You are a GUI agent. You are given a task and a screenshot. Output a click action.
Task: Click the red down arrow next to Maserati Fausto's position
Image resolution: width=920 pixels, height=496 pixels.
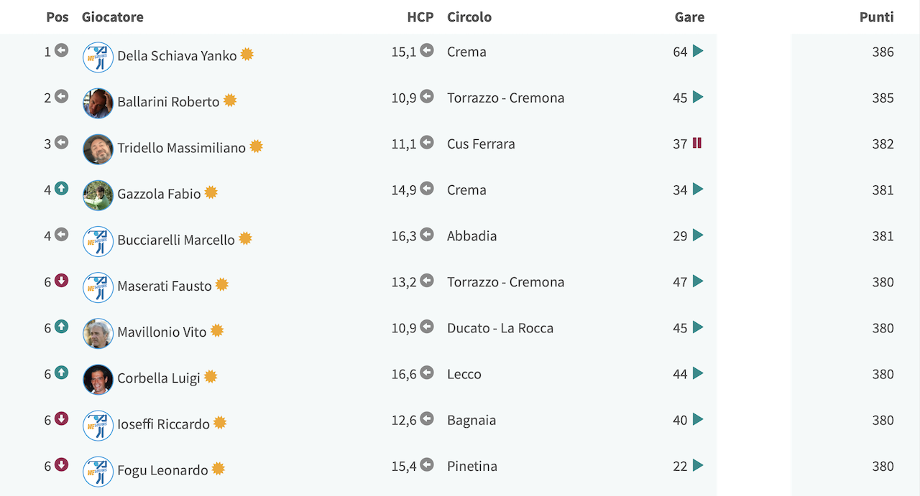pos(62,281)
